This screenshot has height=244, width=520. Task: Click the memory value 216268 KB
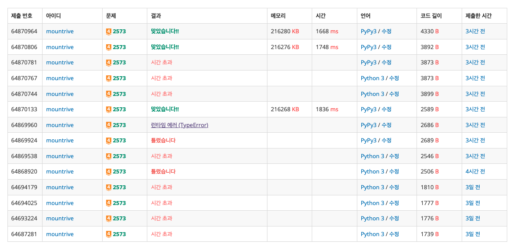(285, 110)
